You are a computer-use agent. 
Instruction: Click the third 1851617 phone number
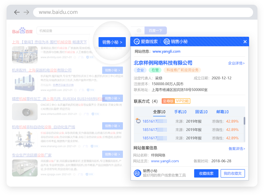pos(155,138)
